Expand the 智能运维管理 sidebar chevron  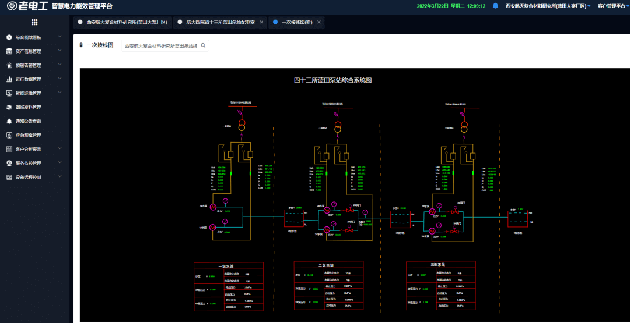[60, 93]
